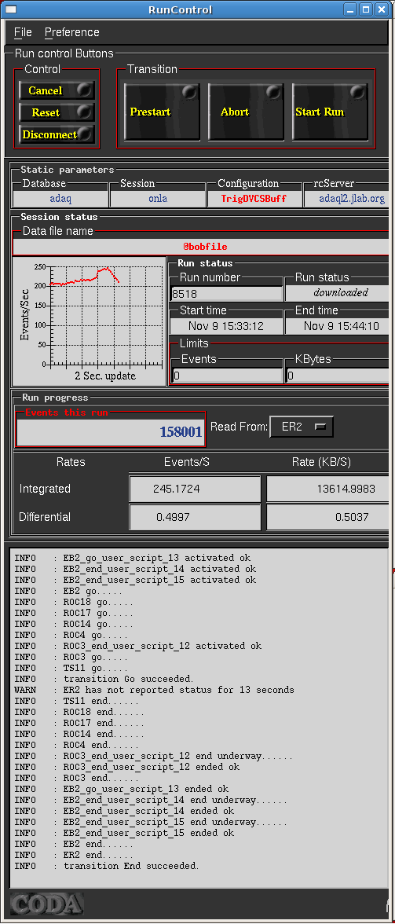Open the File menu
The height and width of the screenshot is (924, 395).
[x=23, y=32]
